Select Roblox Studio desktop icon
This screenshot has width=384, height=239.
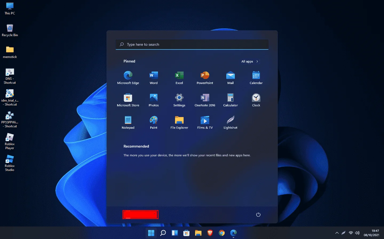10,163
